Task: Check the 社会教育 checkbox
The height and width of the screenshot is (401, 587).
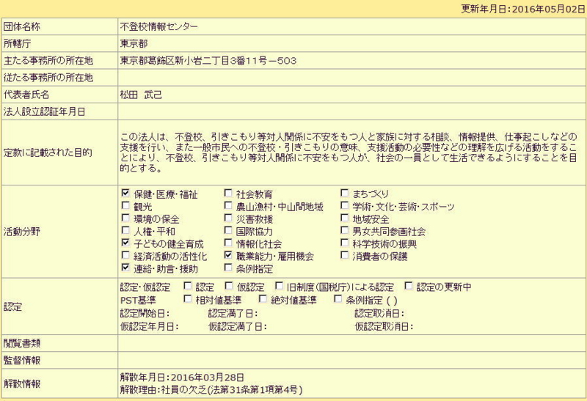Action: (228, 193)
